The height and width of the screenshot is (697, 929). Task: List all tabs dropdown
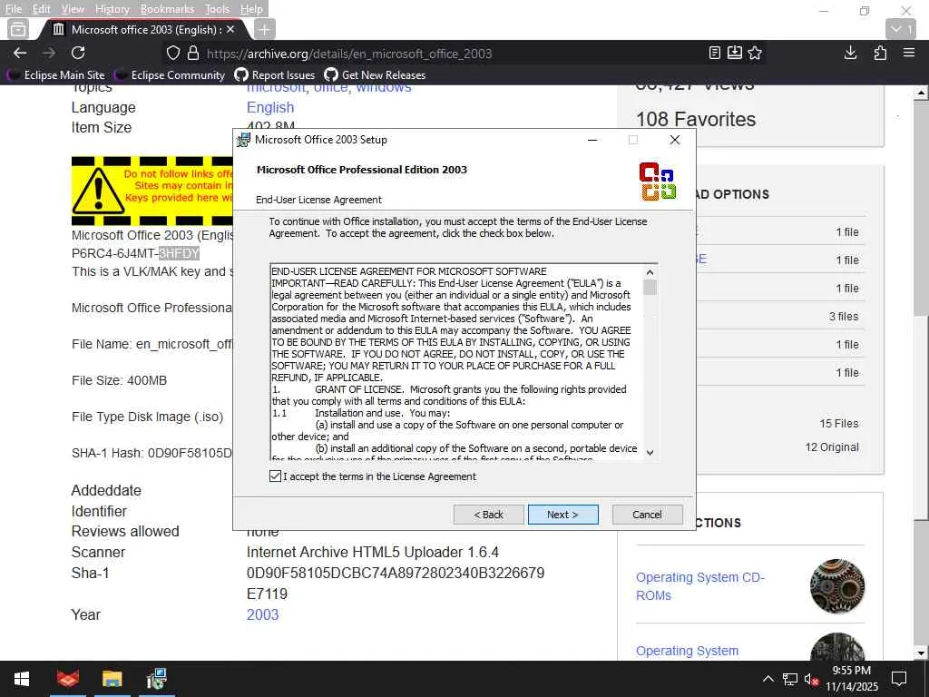901,29
